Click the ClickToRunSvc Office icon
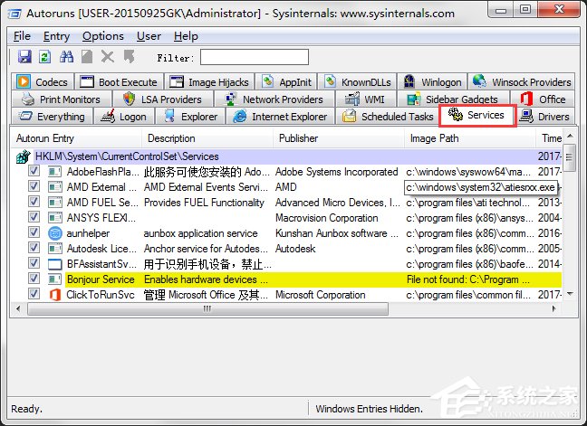 (x=54, y=295)
